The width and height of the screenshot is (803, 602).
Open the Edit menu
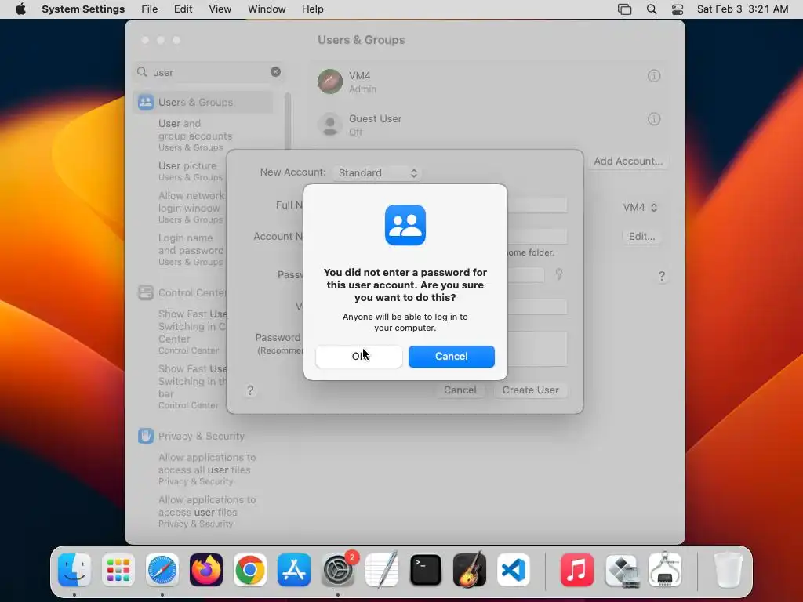tap(183, 9)
